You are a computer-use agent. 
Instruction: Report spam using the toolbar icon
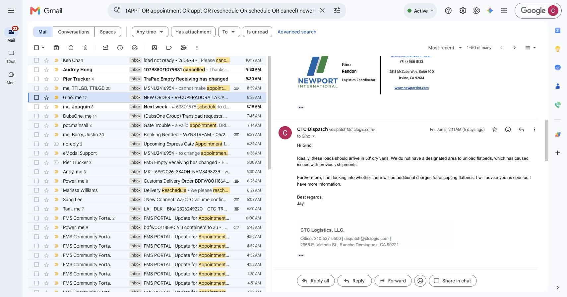[71, 48]
